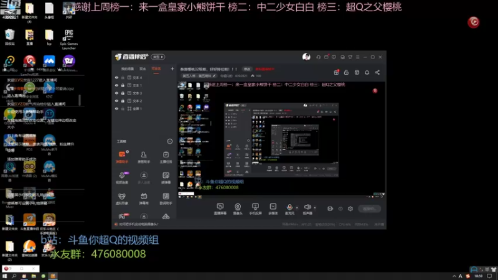498x280 pixels.
Task: Open the 弹幕助手 danmaku assistant tool
Action: (122, 157)
